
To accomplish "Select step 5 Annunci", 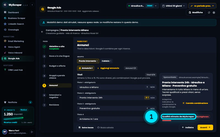I will tap(57, 85).
